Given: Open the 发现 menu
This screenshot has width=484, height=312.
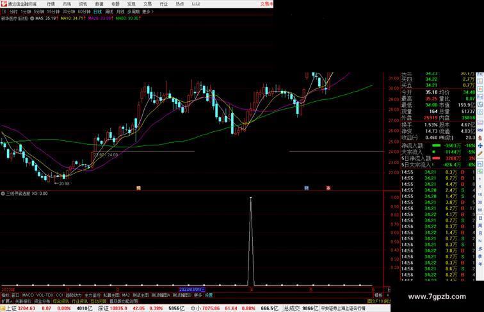Looking at the screenshot, I should [x=131, y=4].
